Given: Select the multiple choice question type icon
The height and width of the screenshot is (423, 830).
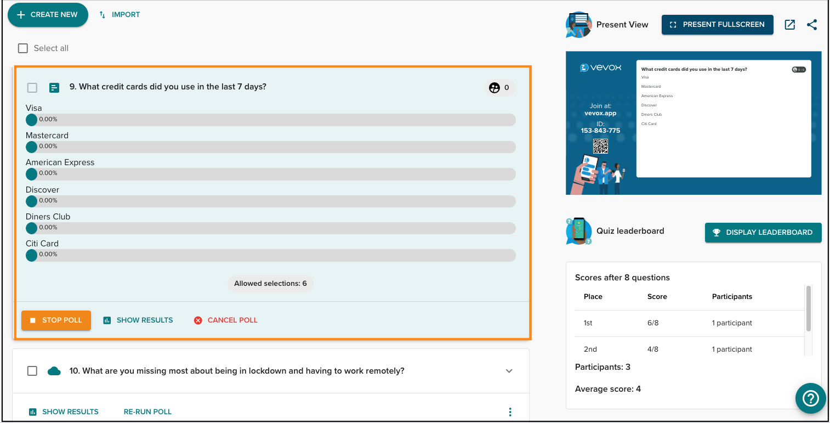Looking at the screenshot, I should pyautogui.click(x=54, y=87).
